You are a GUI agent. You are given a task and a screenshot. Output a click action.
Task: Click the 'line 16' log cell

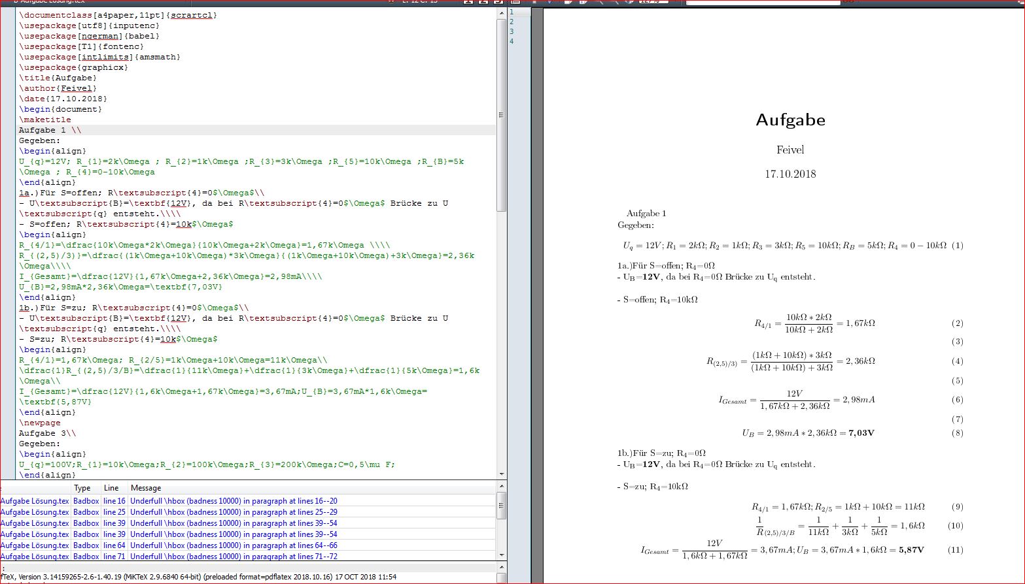click(x=114, y=501)
